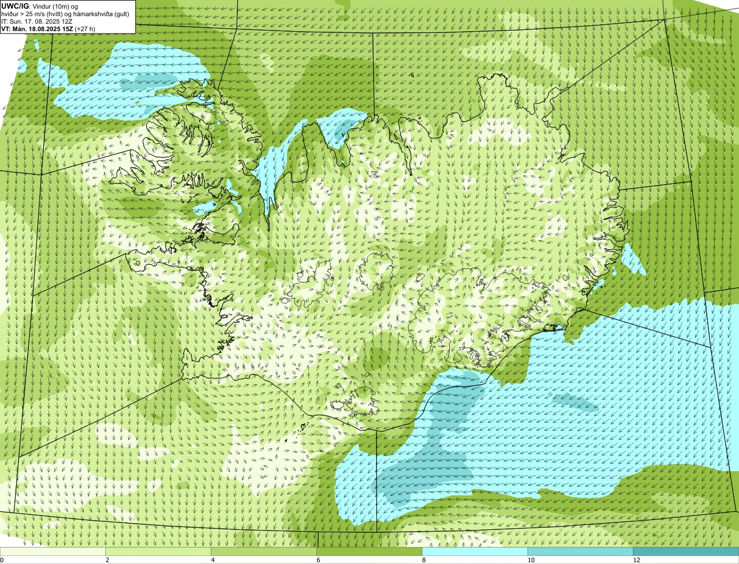
Task: Click the 8–10 m/s light cyan legend segment
Action: point(475,551)
